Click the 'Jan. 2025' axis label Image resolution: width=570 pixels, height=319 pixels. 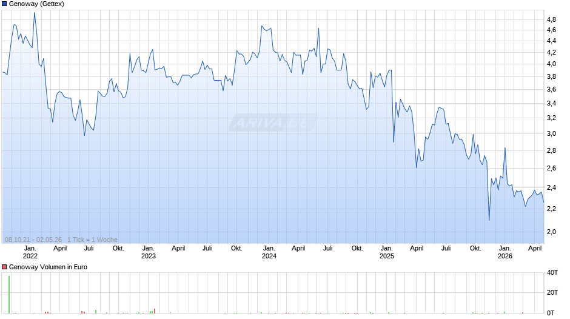tap(387, 252)
